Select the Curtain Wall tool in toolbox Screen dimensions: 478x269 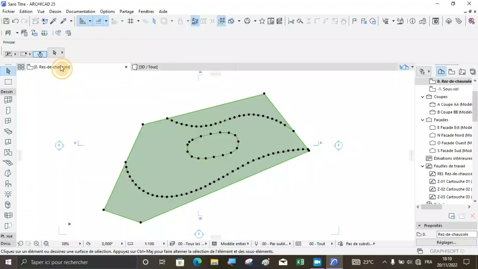pyautogui.click(x=8, y=215)
